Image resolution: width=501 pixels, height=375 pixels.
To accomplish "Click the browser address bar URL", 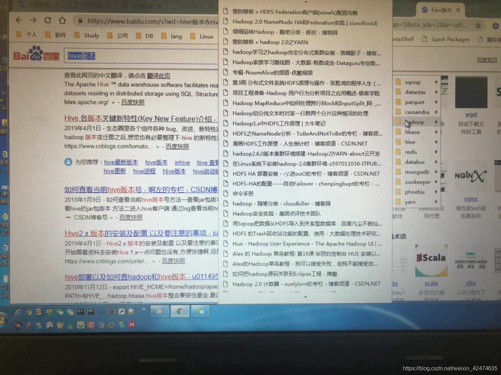I will click(152, 21).
